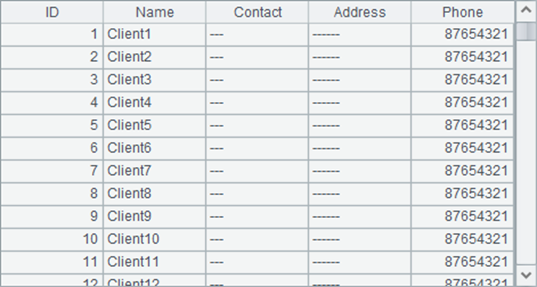This screenshot has height=287, width=537.
Task: Click the Address column header
Action: [x=360, y=12]
